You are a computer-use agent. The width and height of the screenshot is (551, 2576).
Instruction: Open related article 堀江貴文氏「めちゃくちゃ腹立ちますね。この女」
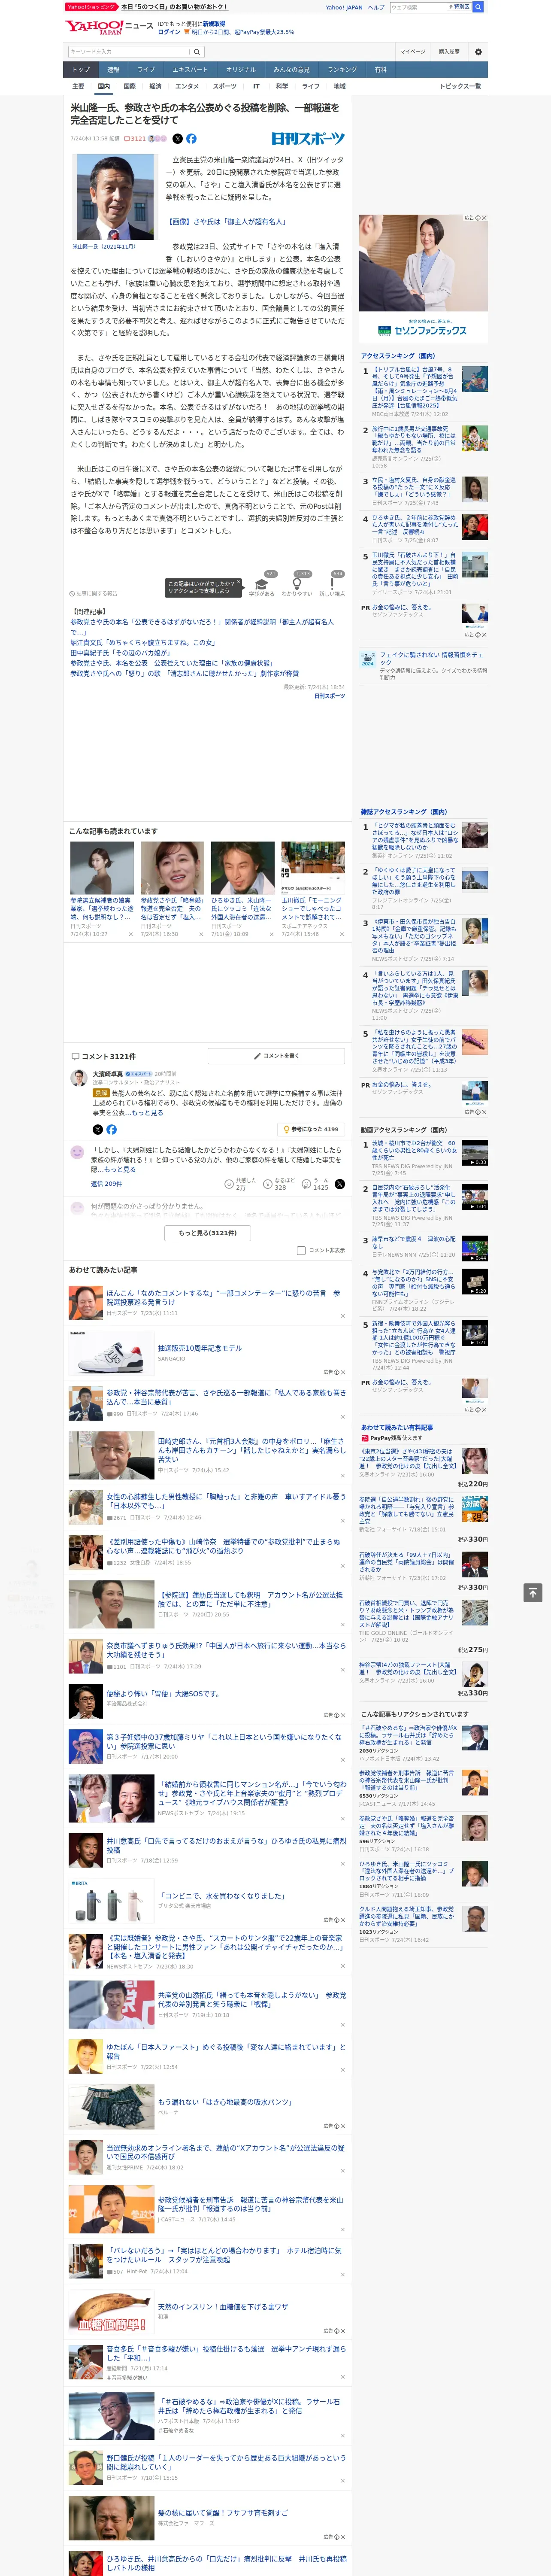pyautogui.click(x=142, y=643)
